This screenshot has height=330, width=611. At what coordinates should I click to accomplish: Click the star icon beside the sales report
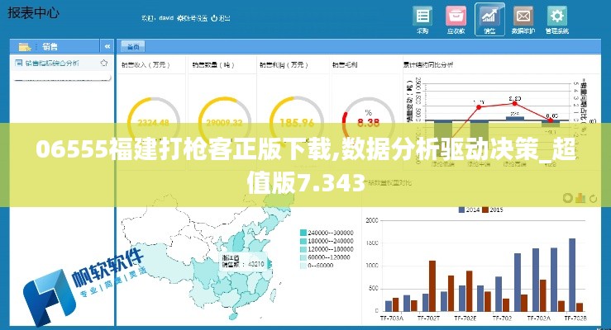coord(105,63)
